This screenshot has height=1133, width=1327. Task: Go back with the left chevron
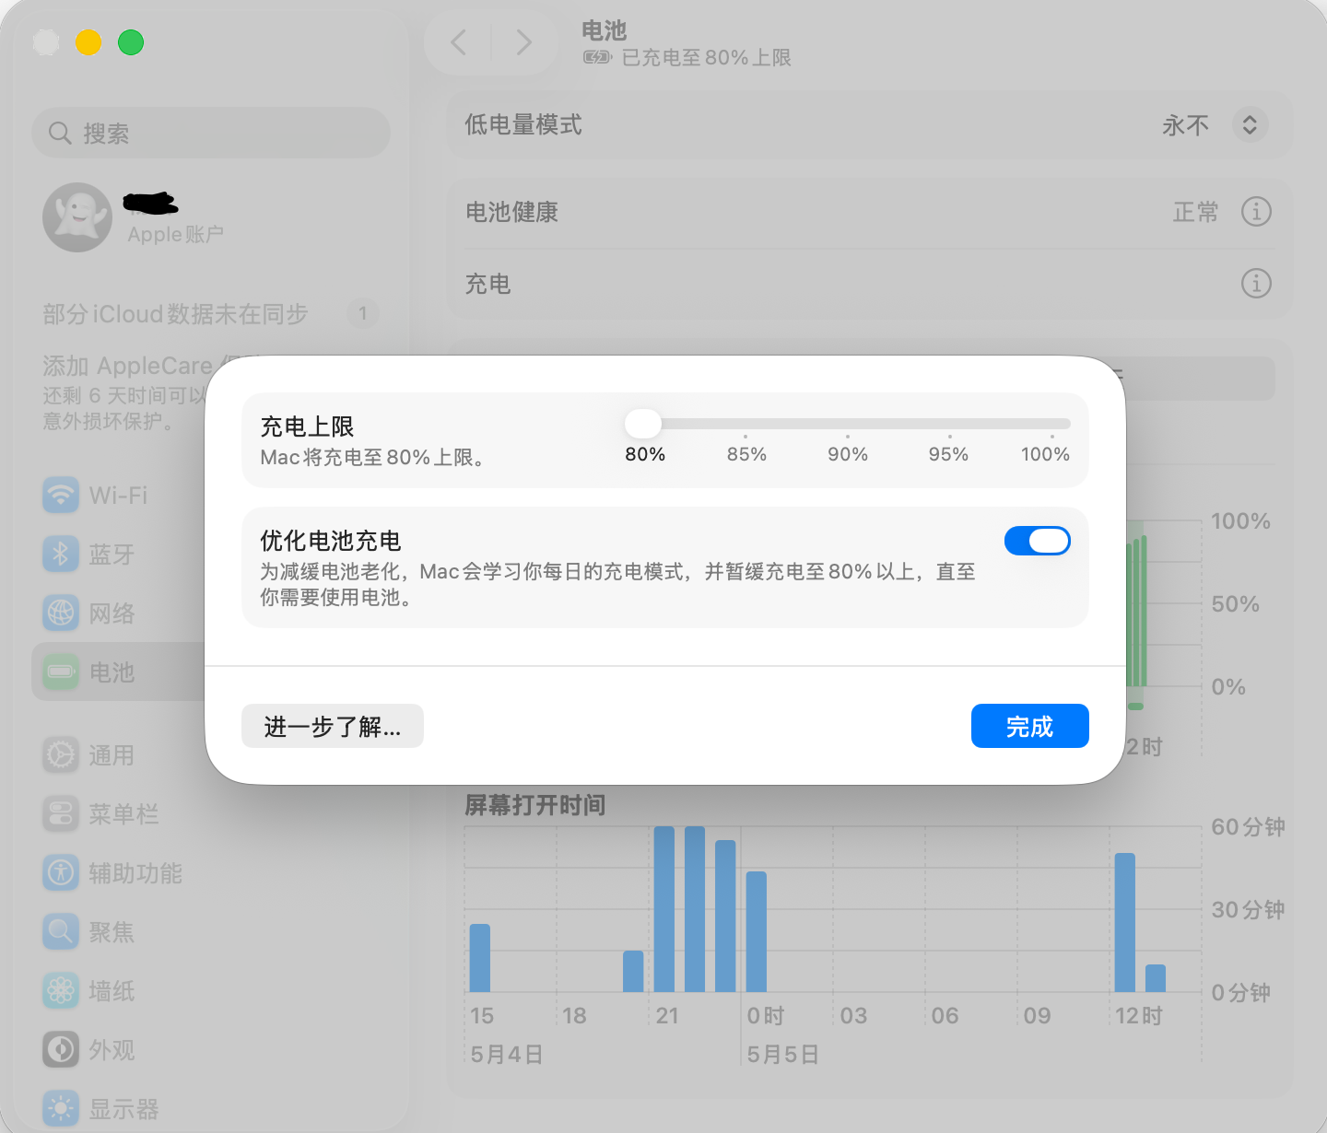tap(458, 41)
